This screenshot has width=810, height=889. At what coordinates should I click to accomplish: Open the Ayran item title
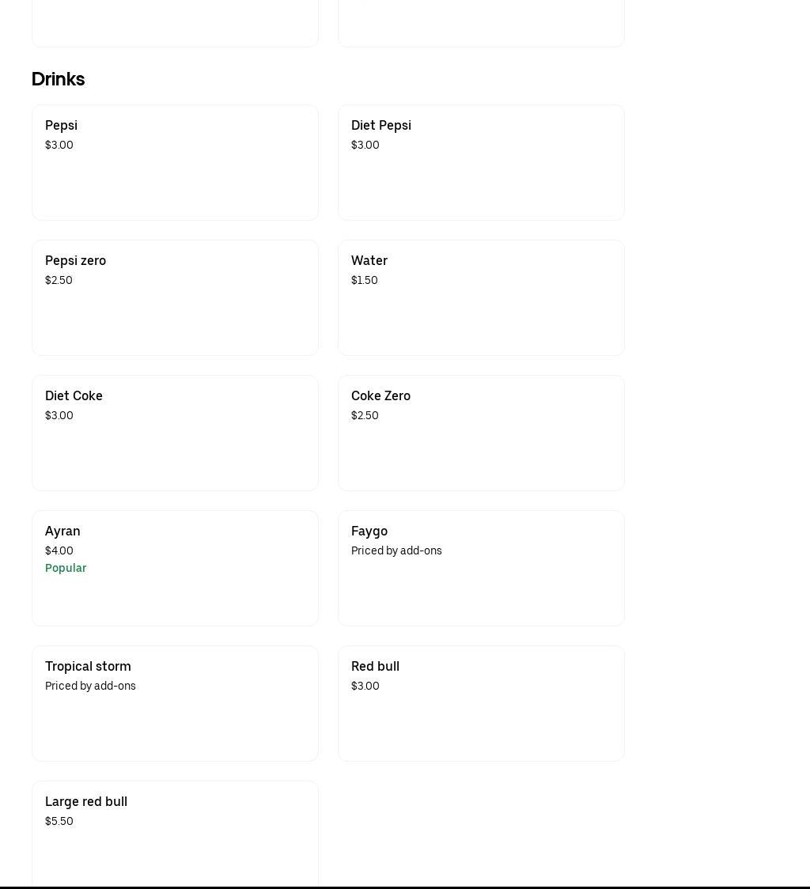coord(62,531)
